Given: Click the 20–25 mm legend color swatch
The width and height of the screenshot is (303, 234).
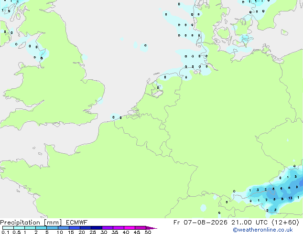Looking at the screenshot, I should click(86, 228).
